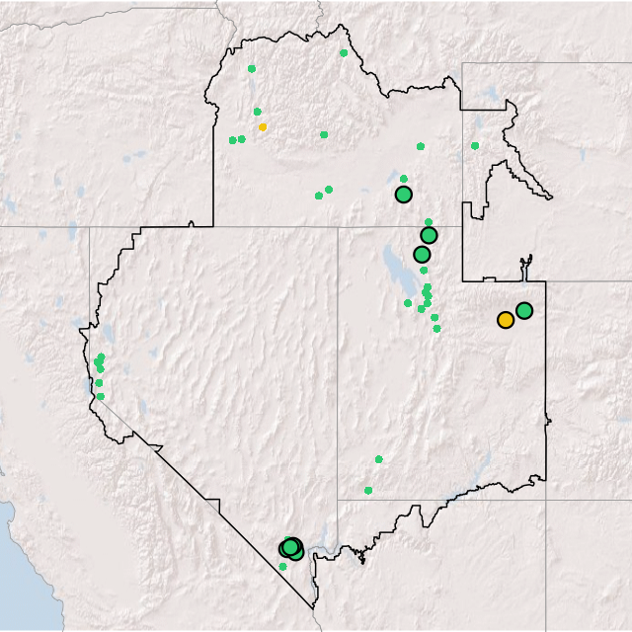Click the northernmost small green dot
This screenshot has height=632, width=632.
[344, 53]
